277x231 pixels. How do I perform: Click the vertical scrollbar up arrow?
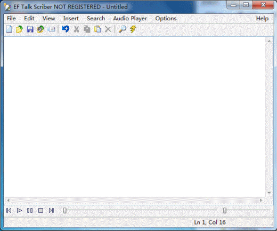point(269,41)
